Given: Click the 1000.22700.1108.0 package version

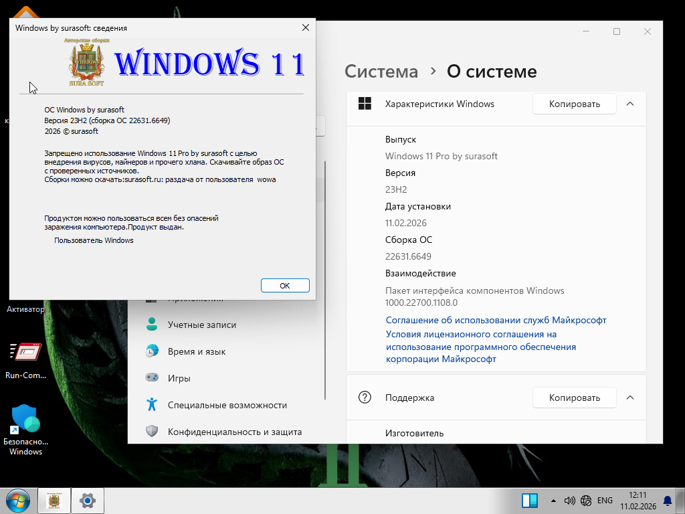Looking at the screenshot, I should click(x=421, y=303).
